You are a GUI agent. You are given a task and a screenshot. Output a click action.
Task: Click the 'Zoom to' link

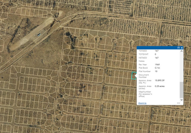tap(142, 103)
